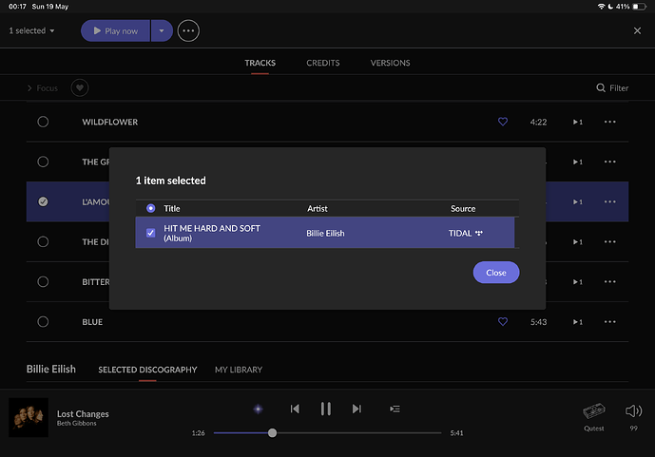The image size is (655, 457).
Task: Open more options for THE DINER row
Action: point(610,241)
